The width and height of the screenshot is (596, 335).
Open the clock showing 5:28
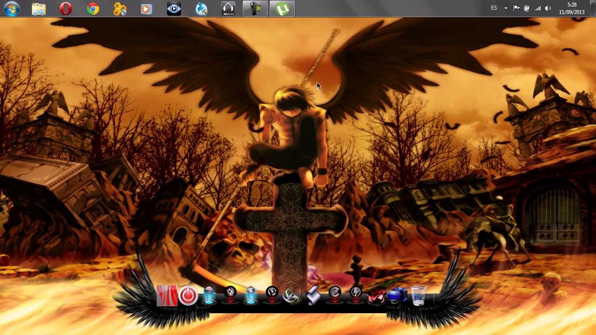point(571,8)
